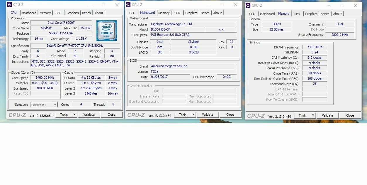Screen dimensions: 367x185
Task: Open the SPD tab in rightmost window
Action: tap(297, 14)
